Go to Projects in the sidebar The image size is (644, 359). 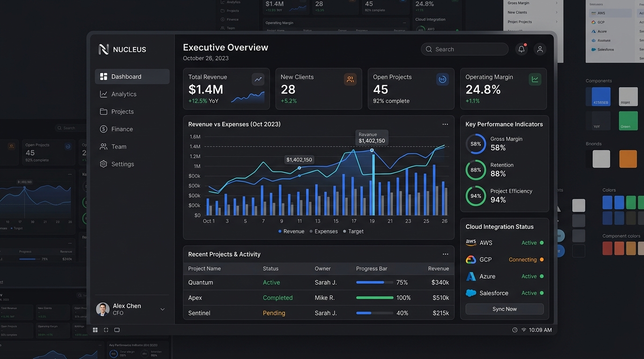click(x=132, y=112)
